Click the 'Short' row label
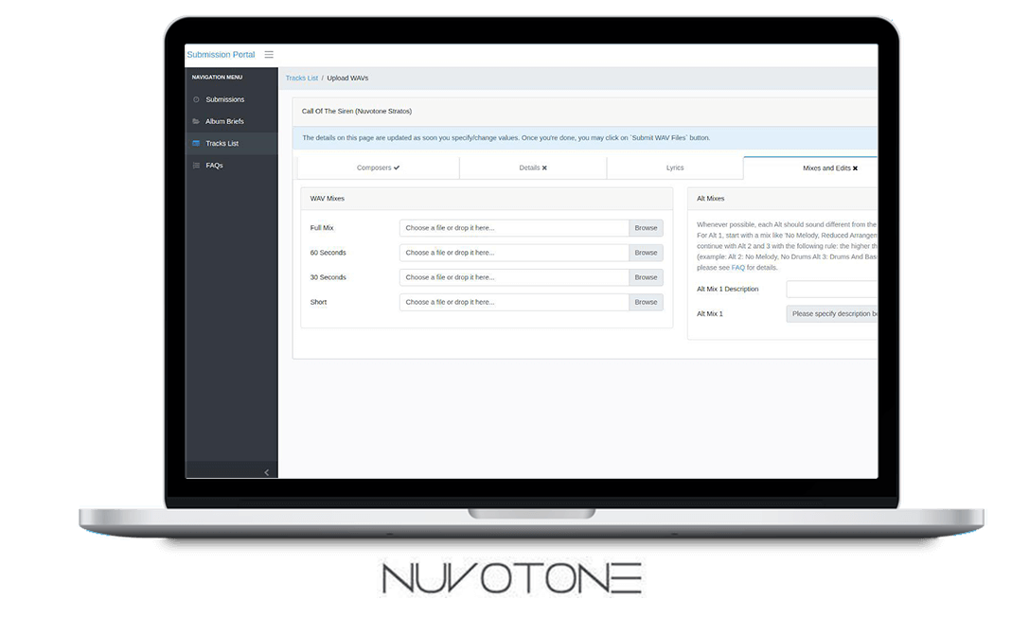Screen dimensions: 1029x617 coord(318,302)
